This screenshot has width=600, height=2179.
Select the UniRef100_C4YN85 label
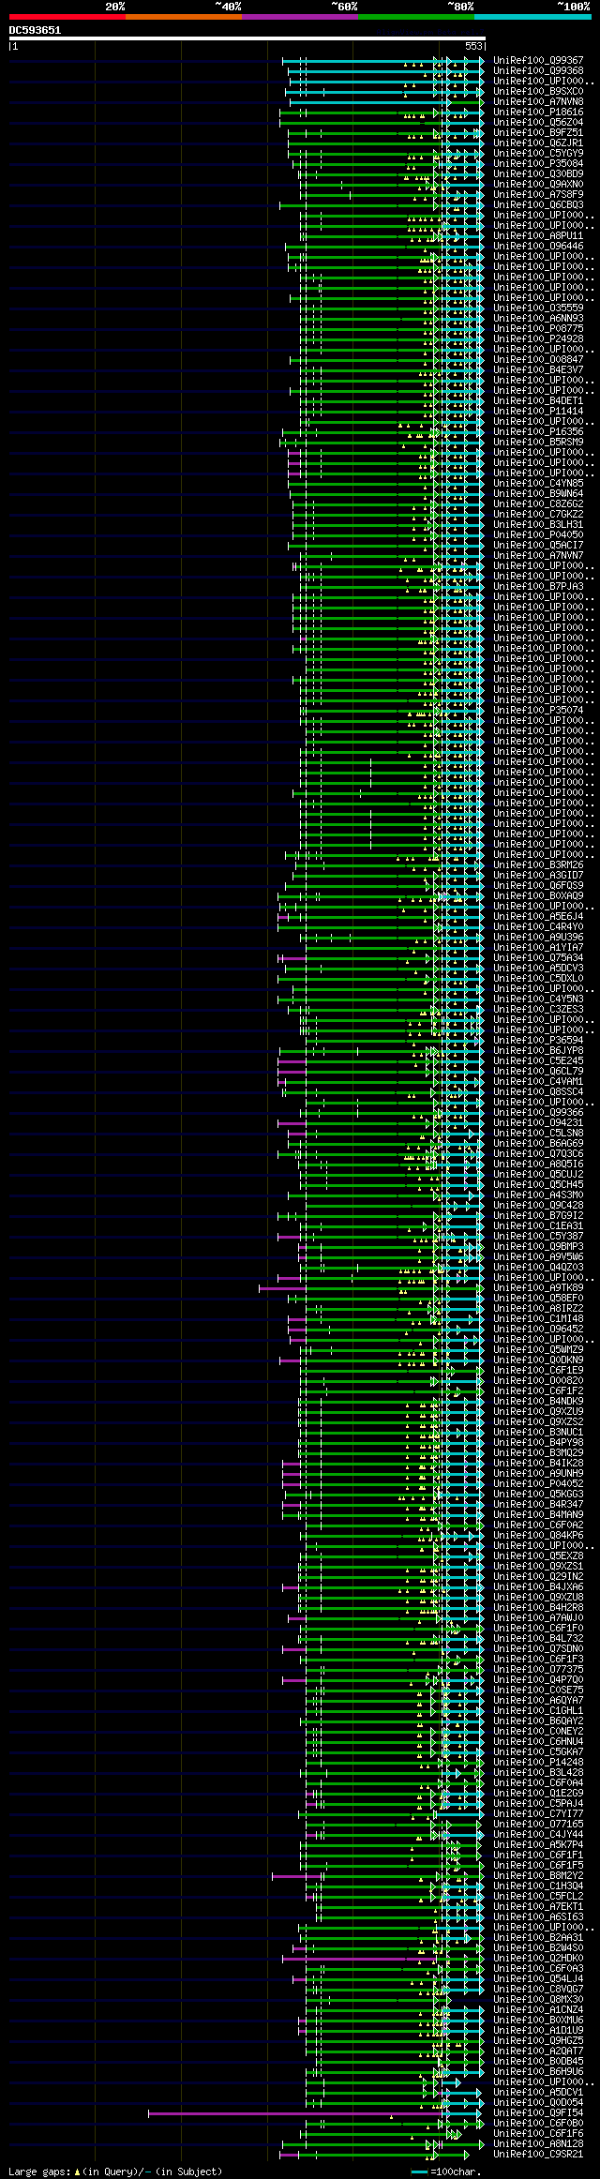[x=538, y=484]
